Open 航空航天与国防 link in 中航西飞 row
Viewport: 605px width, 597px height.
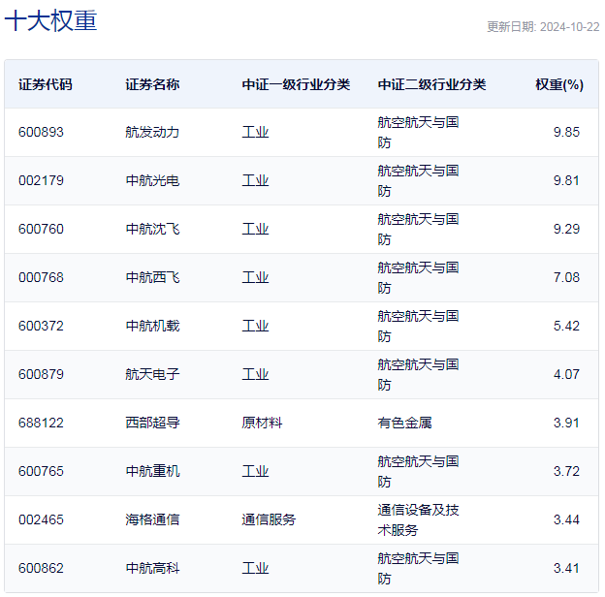pyautogui.click(x=418, y=277)
